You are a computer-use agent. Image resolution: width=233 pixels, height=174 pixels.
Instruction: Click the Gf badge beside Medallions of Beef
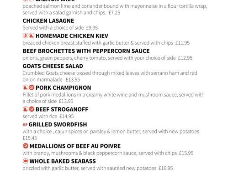pos(26,146)
